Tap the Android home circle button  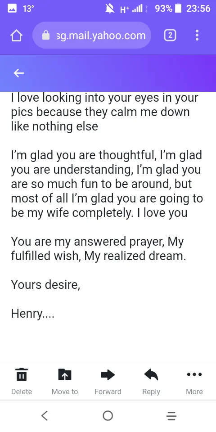(108, 415)
